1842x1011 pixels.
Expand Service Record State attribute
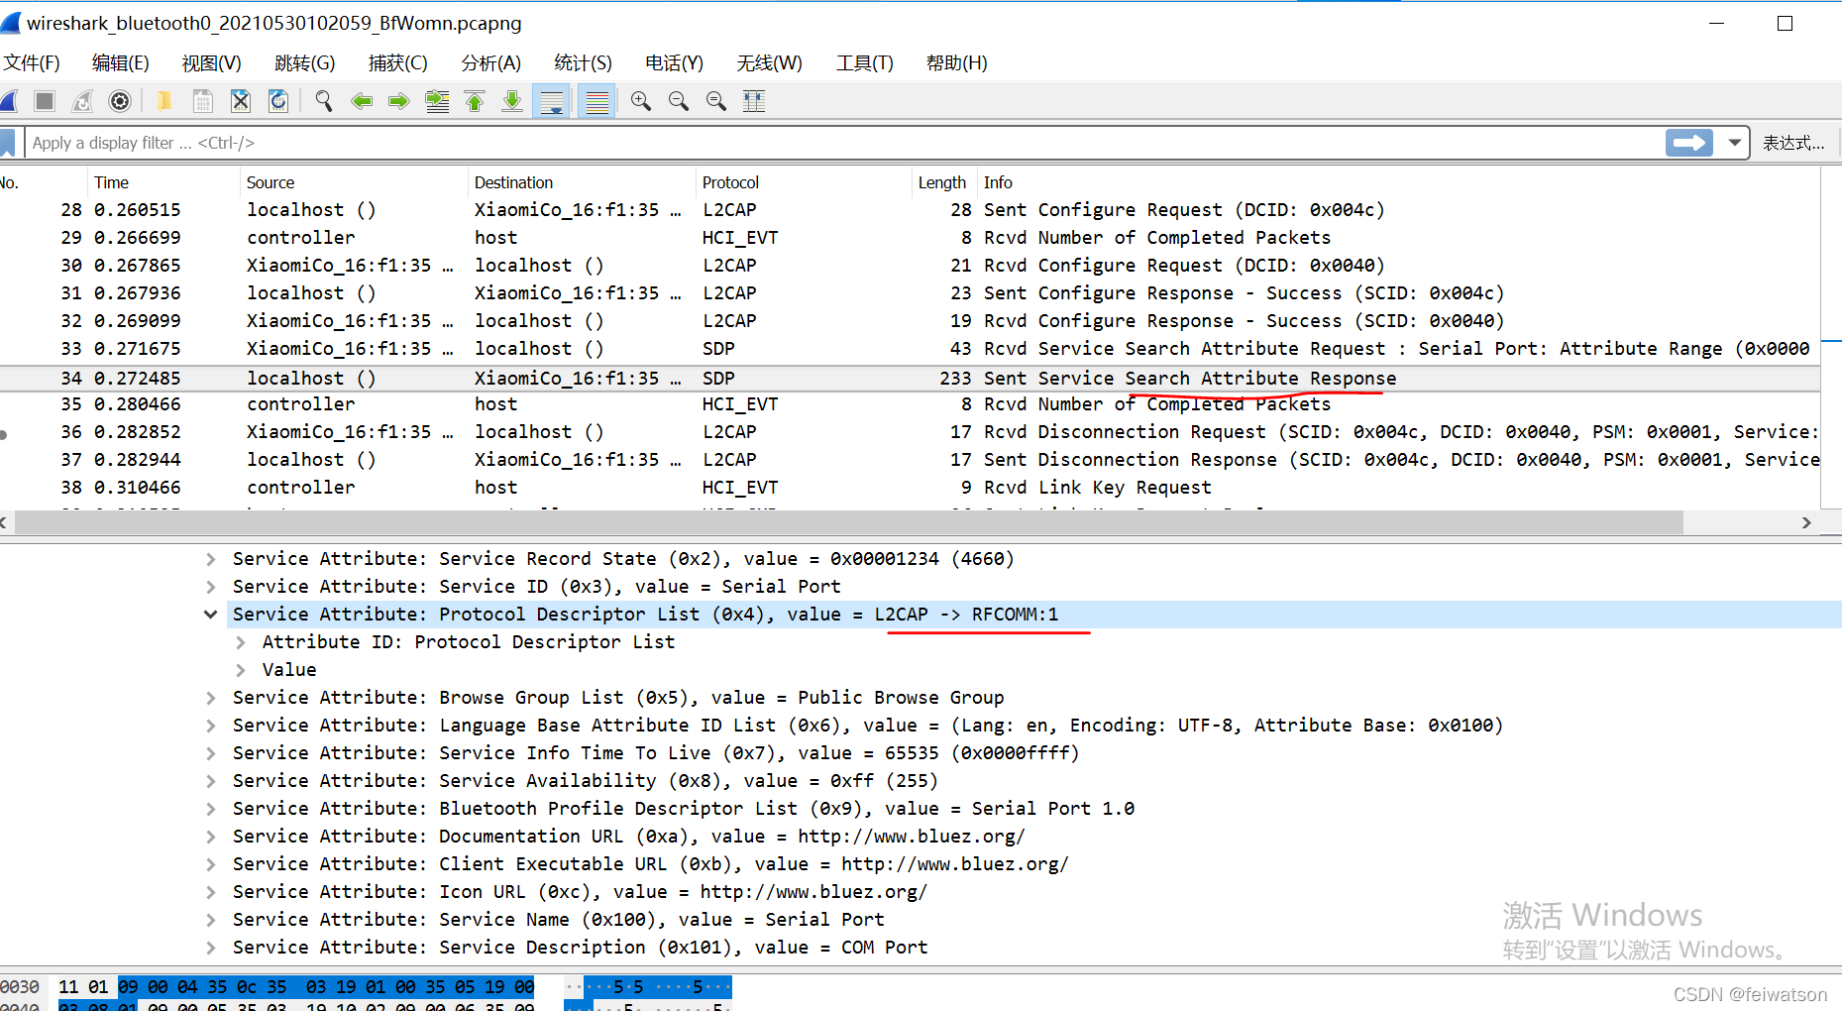pos(211,559)
